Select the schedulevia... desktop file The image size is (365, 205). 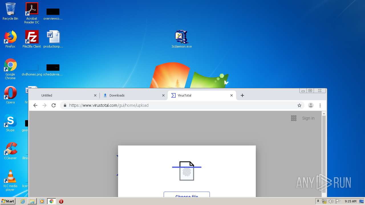(x=53, y=70)
